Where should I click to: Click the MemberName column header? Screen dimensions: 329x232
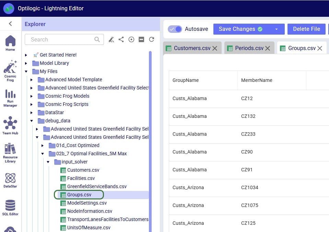[x=272, y=80]
